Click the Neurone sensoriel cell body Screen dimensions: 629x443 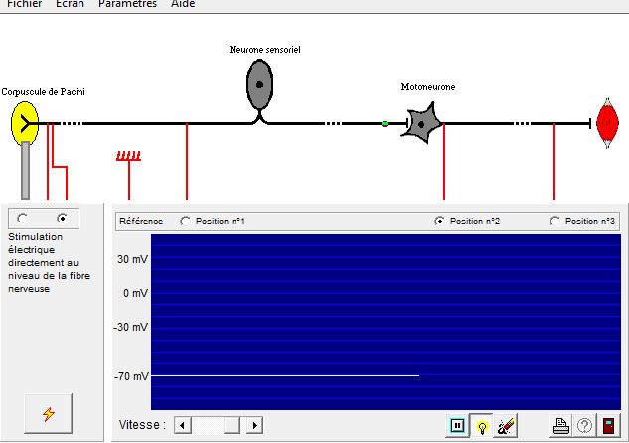click(x=259, y=84)
